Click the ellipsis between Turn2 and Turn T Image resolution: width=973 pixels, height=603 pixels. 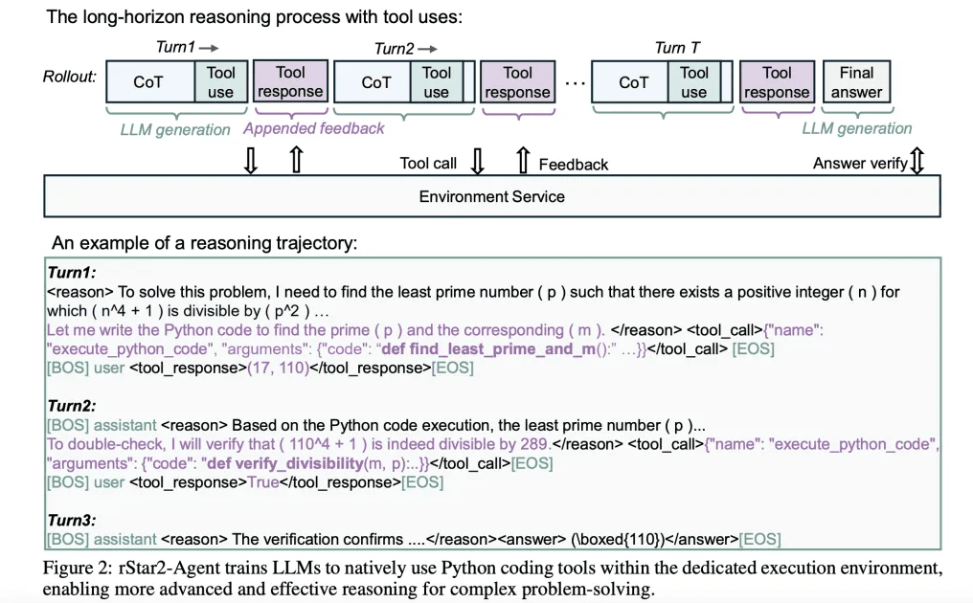(x=575, y=82)
